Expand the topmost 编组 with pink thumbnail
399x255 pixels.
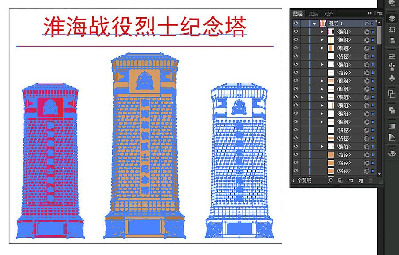(322, 31)
